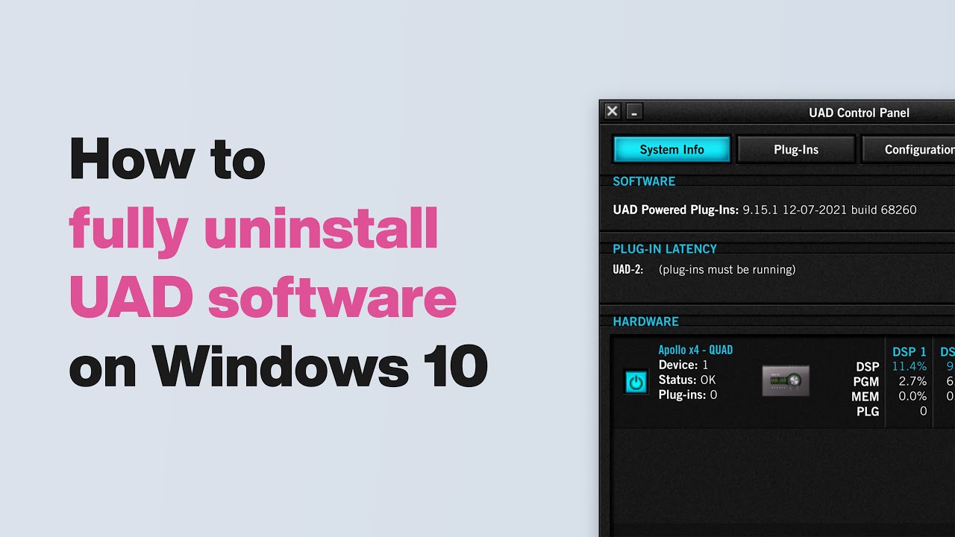Close the UAD Control Panel window
Image resolution: width=955 pixels, height=537 pixels.
(612, 112)
